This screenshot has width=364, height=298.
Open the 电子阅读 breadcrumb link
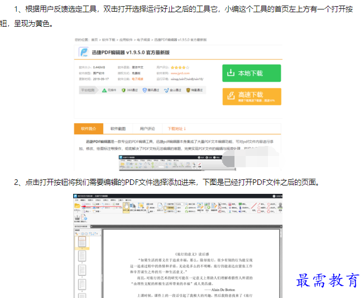click(143, 40)
